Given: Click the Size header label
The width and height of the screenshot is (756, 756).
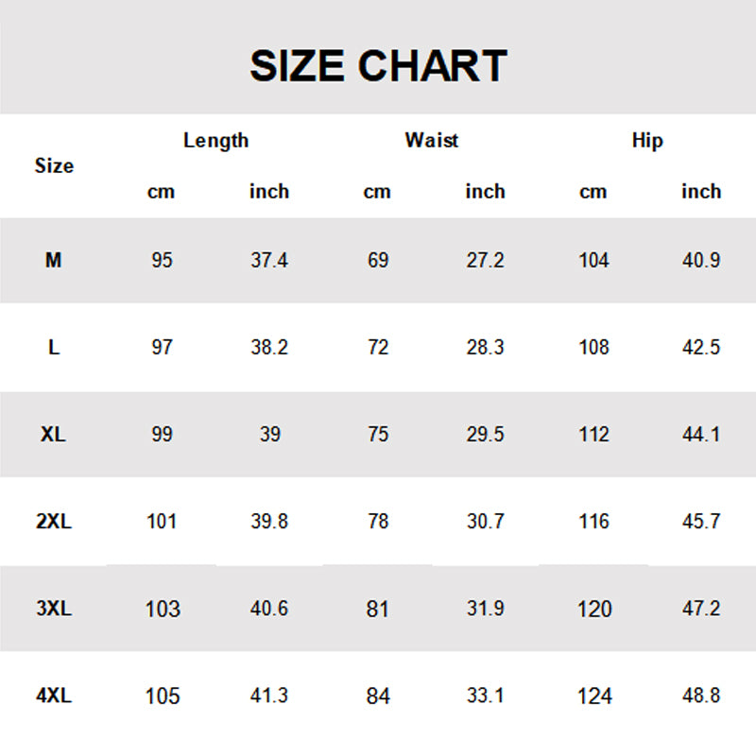Looking at the screenshot, I should (54, 166).
